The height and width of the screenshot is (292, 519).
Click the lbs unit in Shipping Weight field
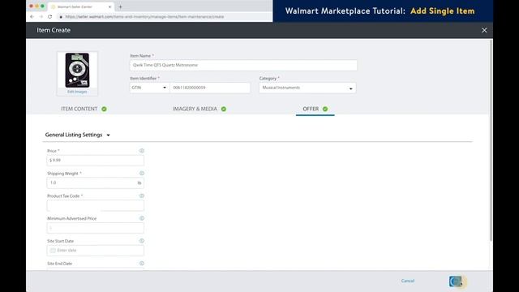click(x=139, y=182)
